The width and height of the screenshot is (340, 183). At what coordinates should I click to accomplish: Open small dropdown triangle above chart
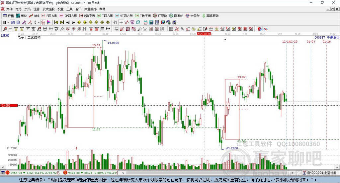coord(225,40)
